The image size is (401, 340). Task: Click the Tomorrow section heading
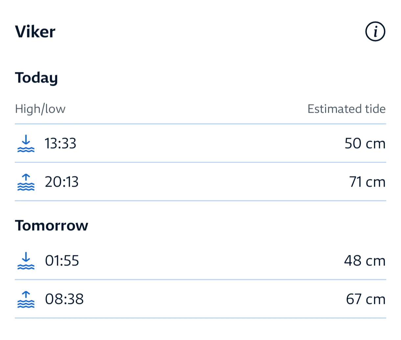52,226
